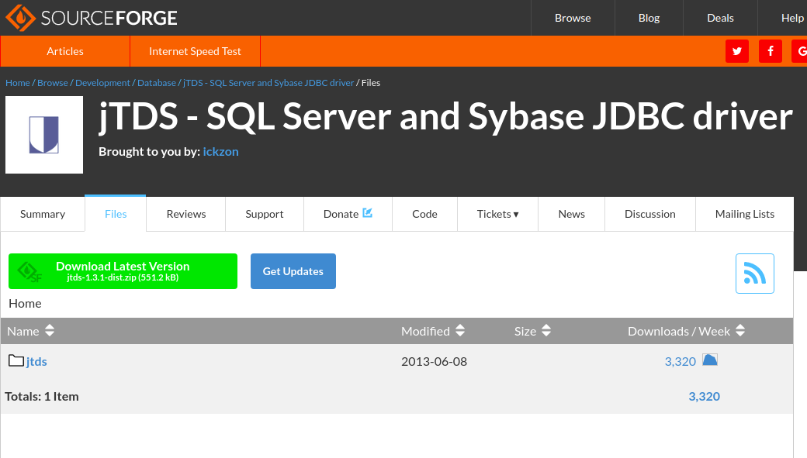
Task: Open the Twitter share icon
Action: point(737,51)
